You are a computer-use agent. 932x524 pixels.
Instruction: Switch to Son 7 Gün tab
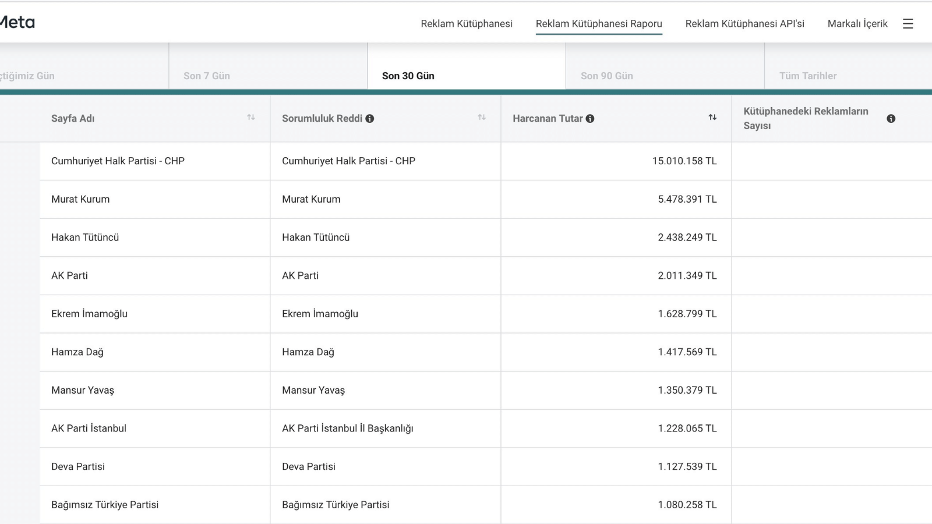(x=268, y=66)
